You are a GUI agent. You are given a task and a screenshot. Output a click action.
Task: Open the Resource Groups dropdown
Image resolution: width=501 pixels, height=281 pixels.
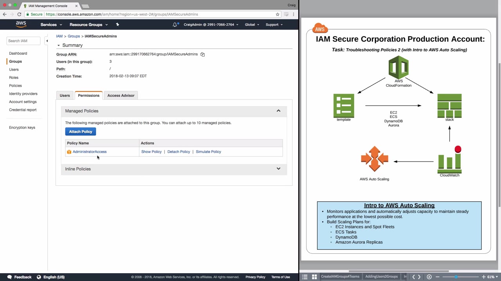pyautogui.click(x=88, y=25)
